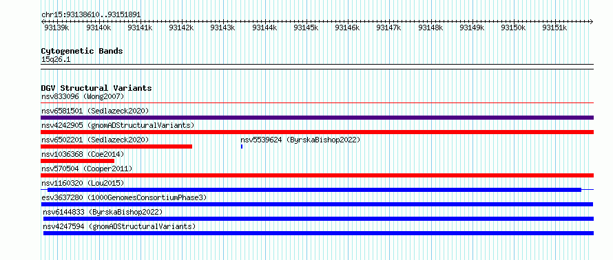Click the 93143k ruler tick
This screenshot has height=260, width=613.
pyautogui.click(x=223, y=28)
